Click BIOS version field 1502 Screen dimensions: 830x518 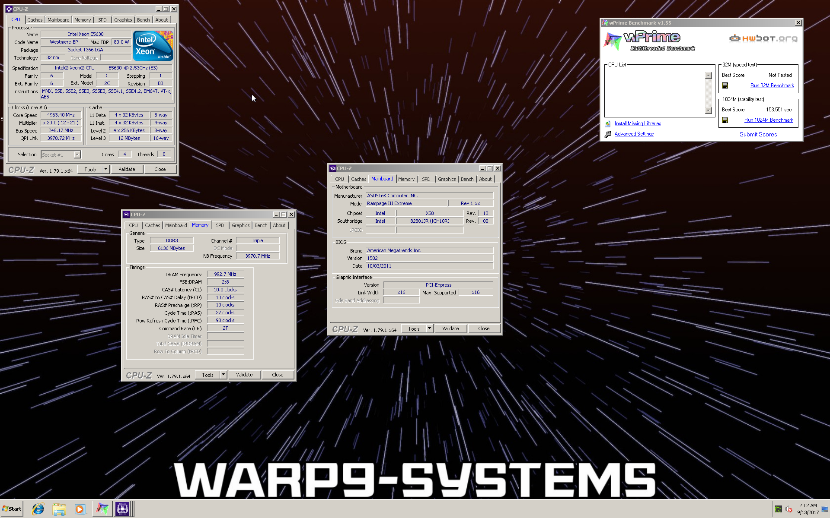(429, 258)
